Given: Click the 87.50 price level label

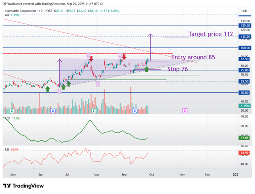Looking at the screenshot, I should (244, 59).
